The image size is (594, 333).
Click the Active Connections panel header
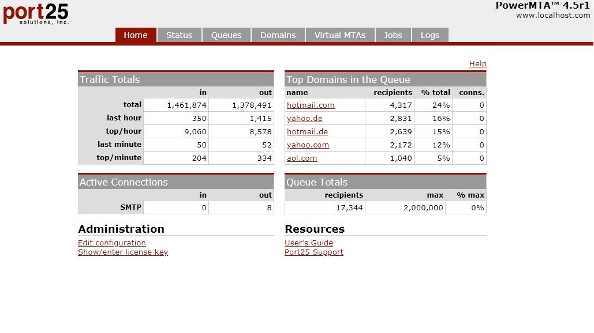click(175, 182)
